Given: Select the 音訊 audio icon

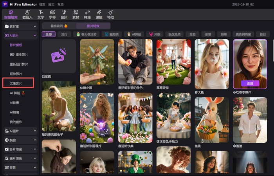Looking at the screenshot, I should [64, 14].
